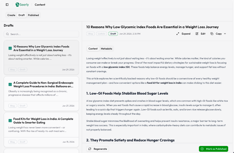This screenshot has height=153, width=234.
Task: Click the Mark as Published button
Action: coord(213,149)
